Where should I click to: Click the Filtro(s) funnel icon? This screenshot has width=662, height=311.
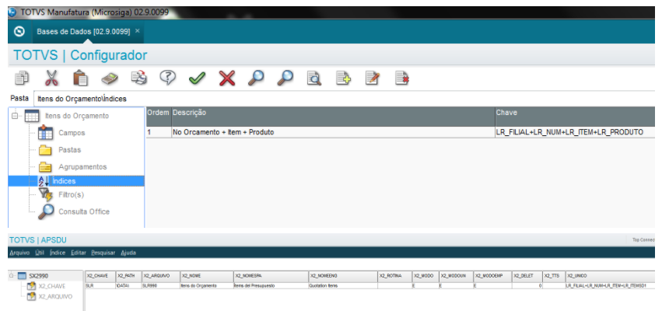click(x=45, y=195)
